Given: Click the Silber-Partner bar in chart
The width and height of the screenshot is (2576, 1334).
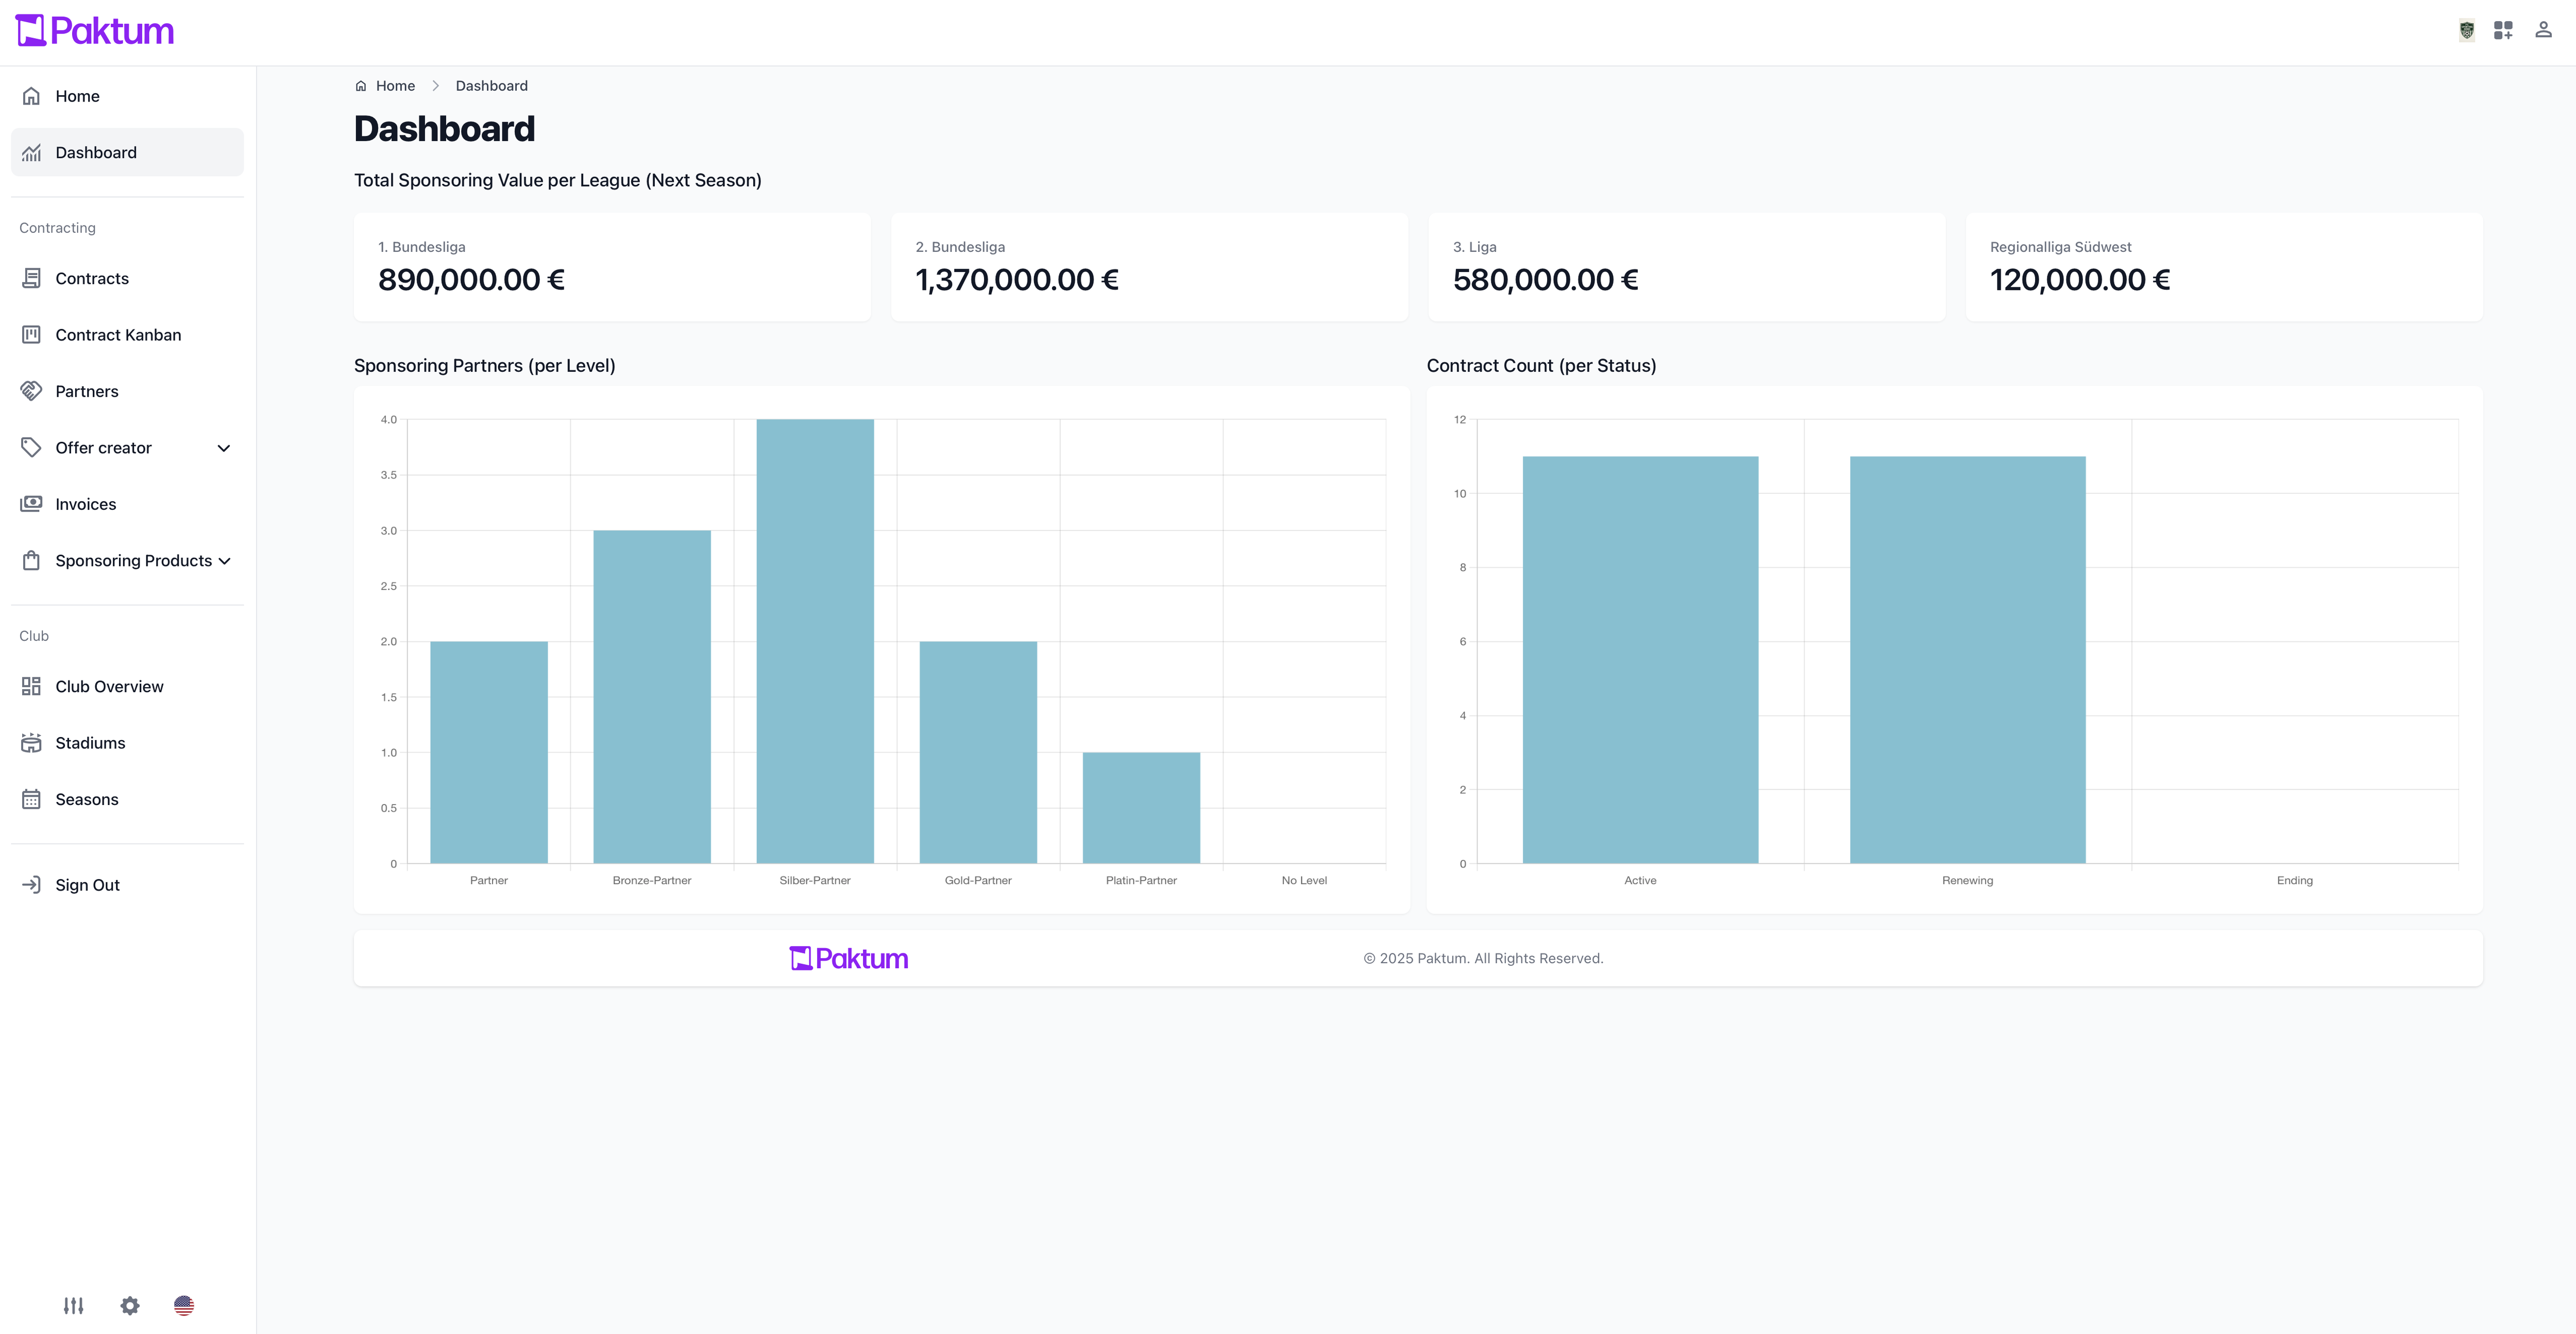Looking at the screenshot, I should point(815,641).
